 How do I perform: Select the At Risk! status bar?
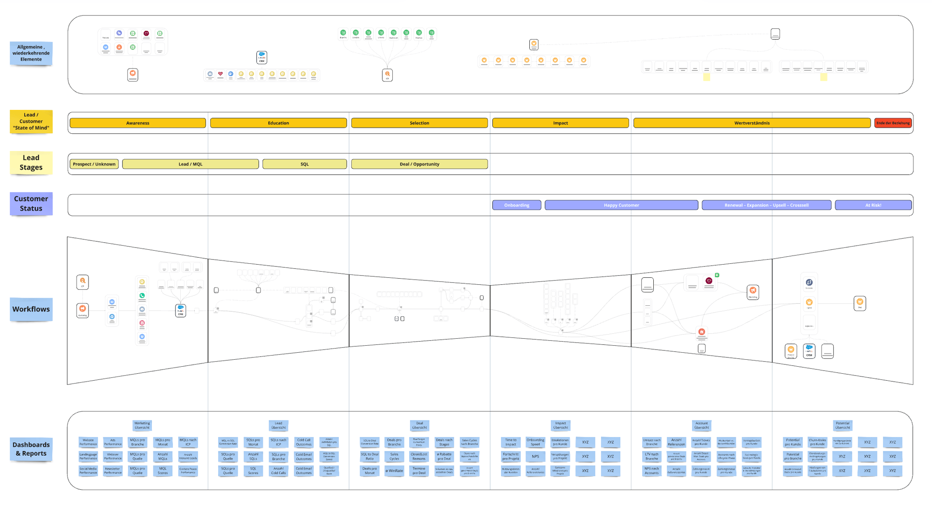873,205
